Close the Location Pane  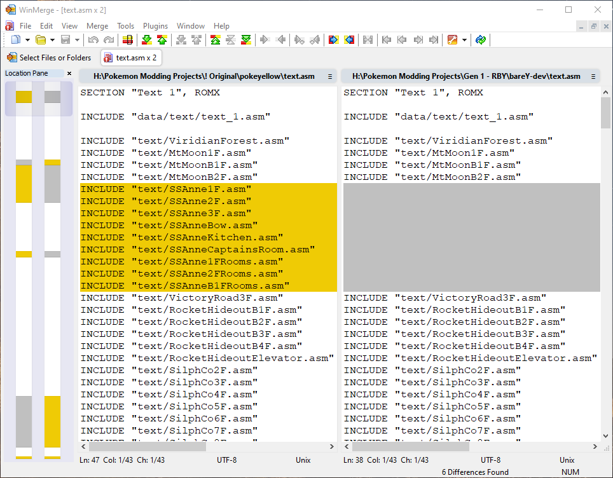click(x=69, y=73)
